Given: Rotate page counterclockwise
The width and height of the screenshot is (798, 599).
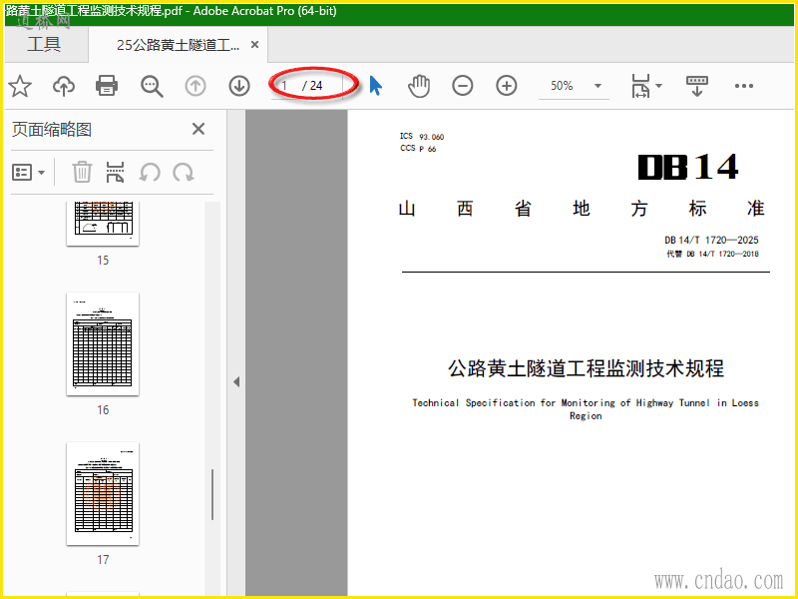Looking at the screenshot, I should (150, 173).
